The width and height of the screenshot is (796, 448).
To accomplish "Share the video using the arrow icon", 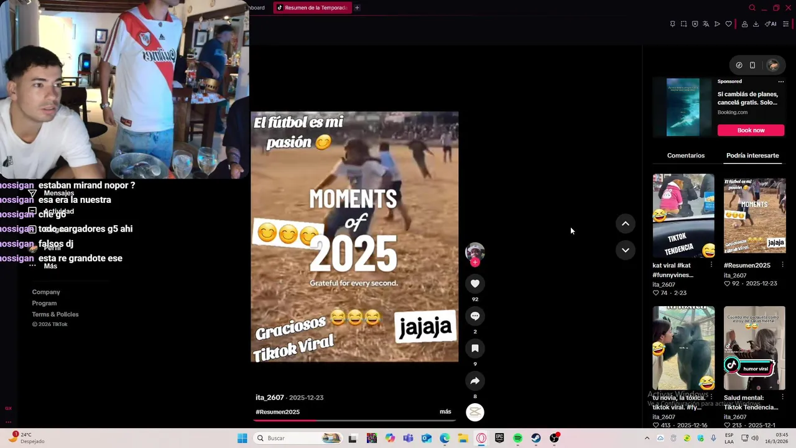I will (x=475, y=381).
